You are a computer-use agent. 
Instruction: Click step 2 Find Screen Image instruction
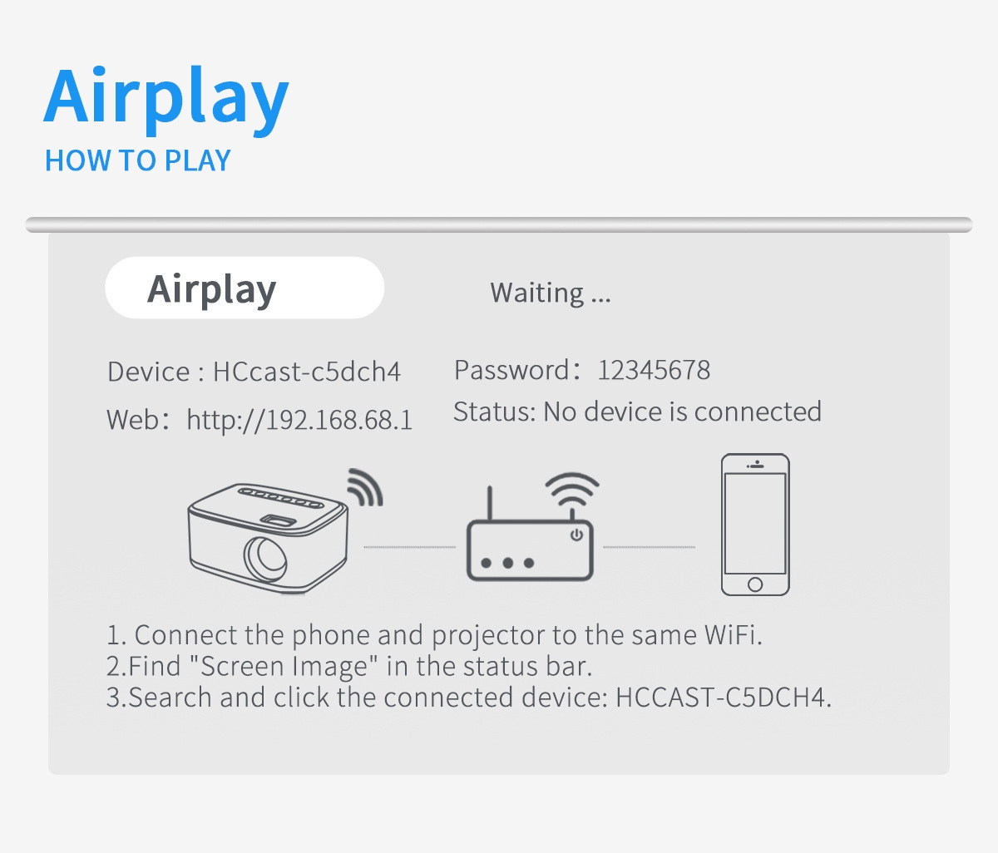point(348,667)
